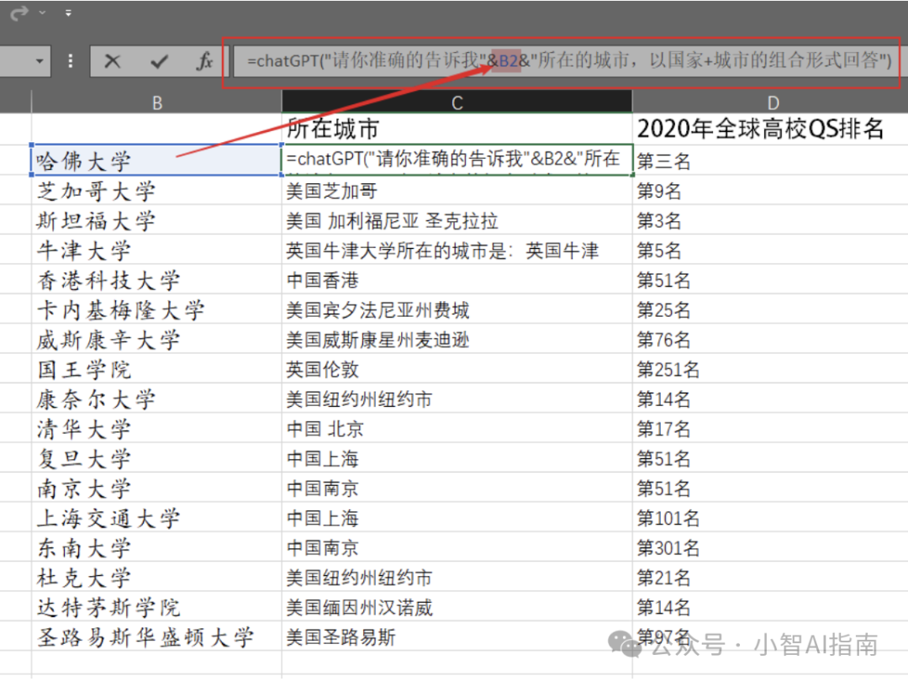The image size is (908, 681).
Task: Select the column B header
Action: 157,102
